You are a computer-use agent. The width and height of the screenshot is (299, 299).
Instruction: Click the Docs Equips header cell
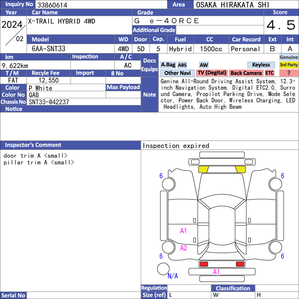[x=149, y=65]
